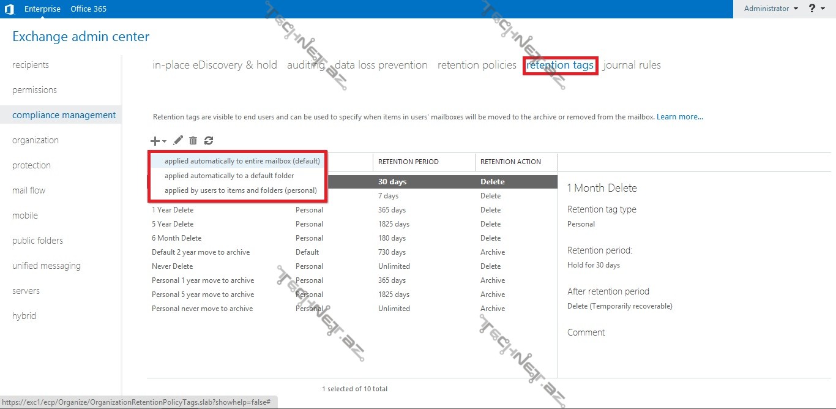Open the add new tag plus dropdown
836x409 pixels.
click(158, 141)
